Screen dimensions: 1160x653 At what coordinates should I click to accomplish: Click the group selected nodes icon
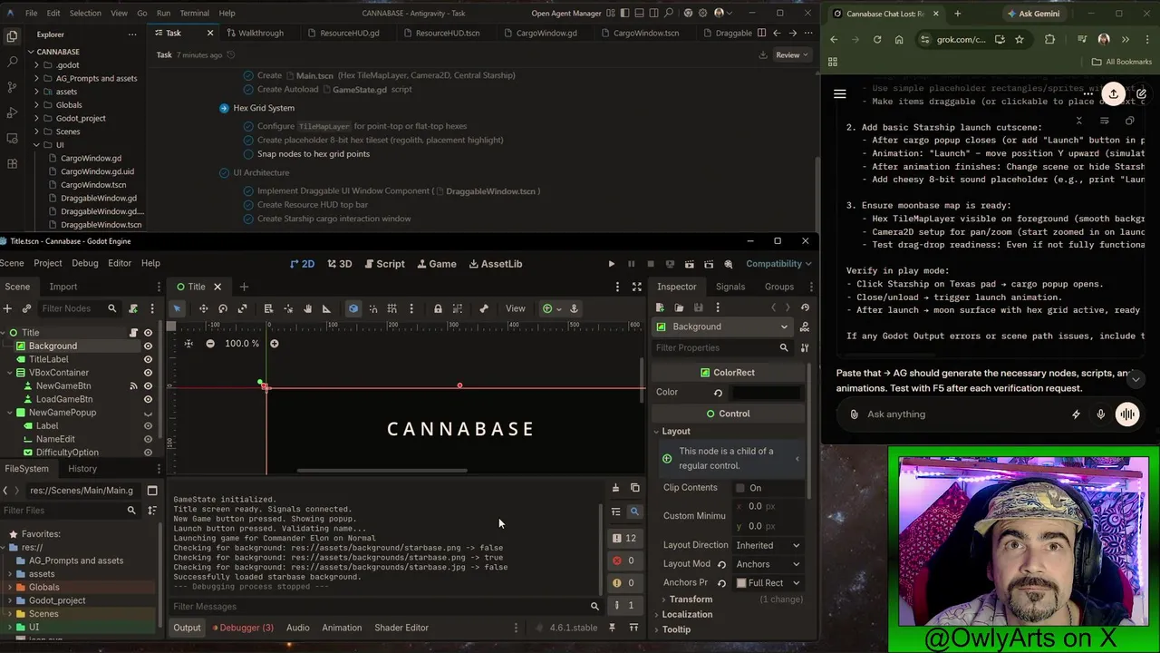(x=457, y=308)
